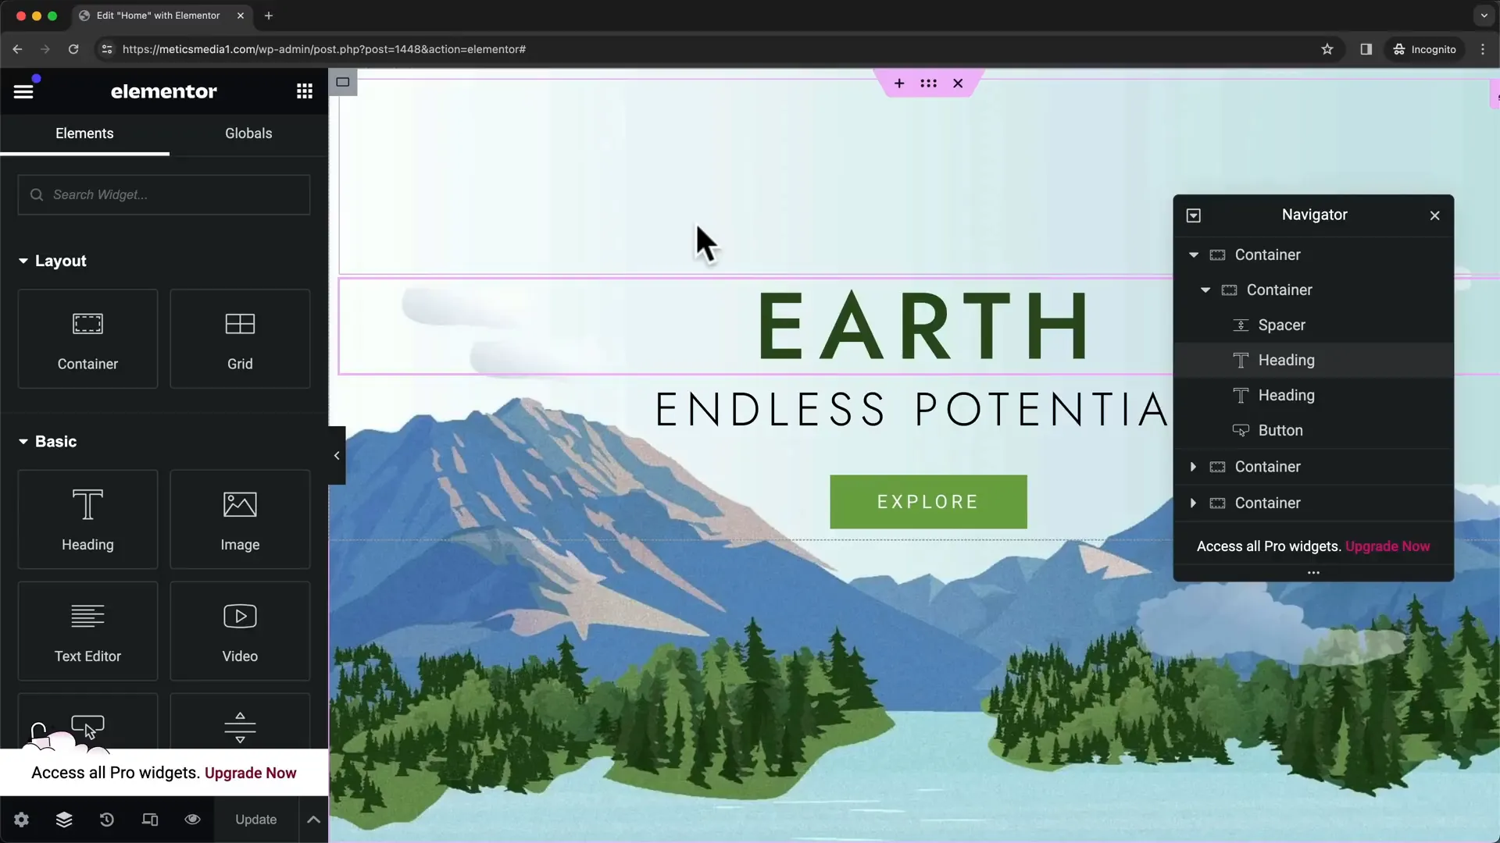The width and height of the screenshot is (1500, 843).
Task: Click the Elementor app grid icon
Action: tap(305, 91)
